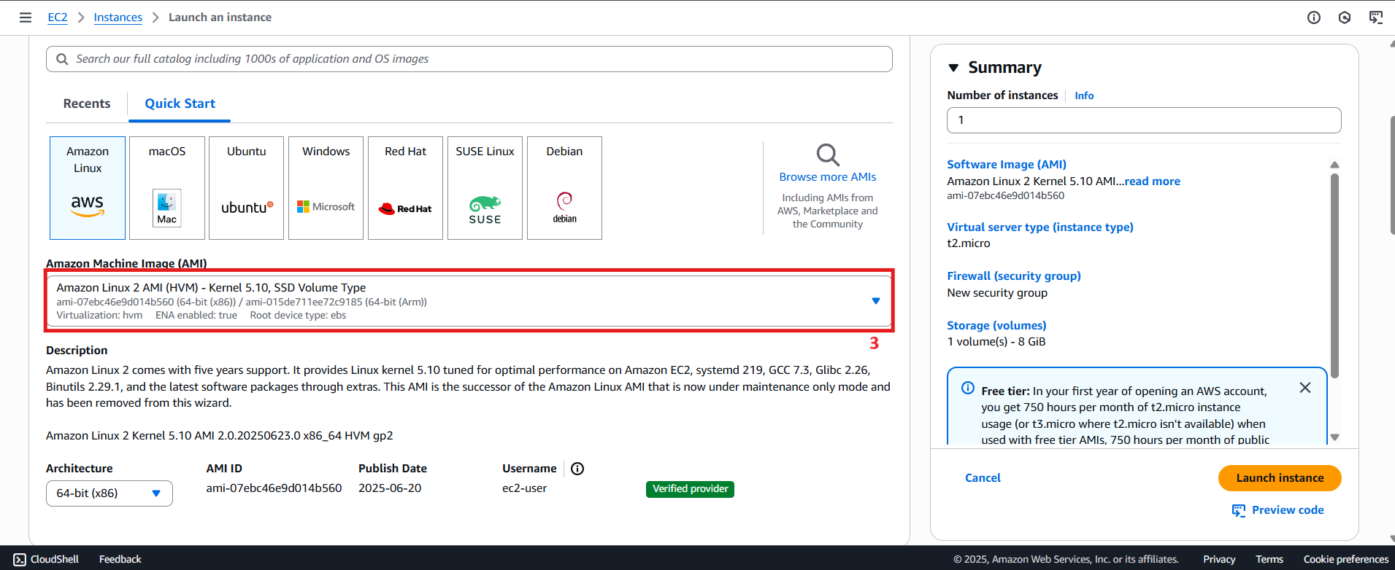
Task: Click the Free tier info icon
Action: pos(968,388)
